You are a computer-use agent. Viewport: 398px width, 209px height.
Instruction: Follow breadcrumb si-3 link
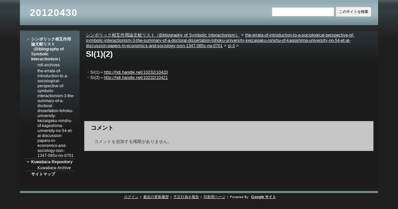[231, 46]
